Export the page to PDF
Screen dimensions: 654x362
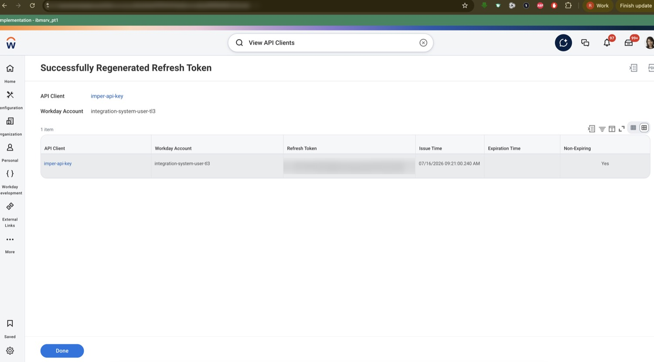click(651, 68)
